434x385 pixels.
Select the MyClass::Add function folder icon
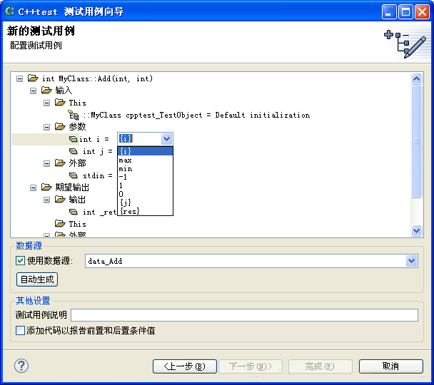(33, 78)
